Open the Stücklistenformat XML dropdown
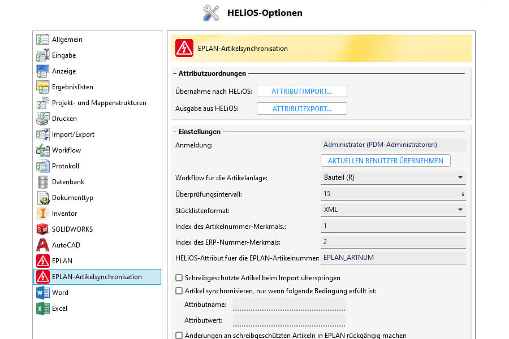The height and width of the screenshot is (339, 509). pos(393,210)
